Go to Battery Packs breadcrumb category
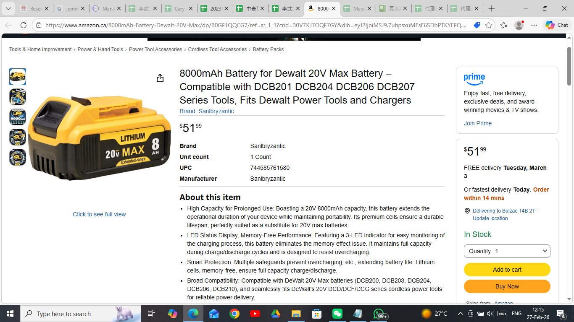 (268, 49)
